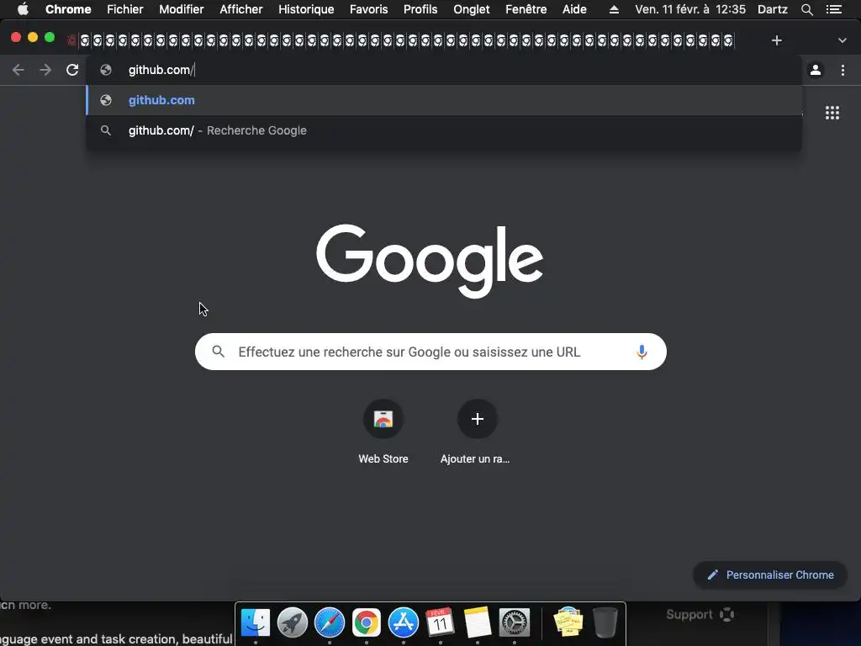
Task: Click in the address bar text
Action: 161,70
